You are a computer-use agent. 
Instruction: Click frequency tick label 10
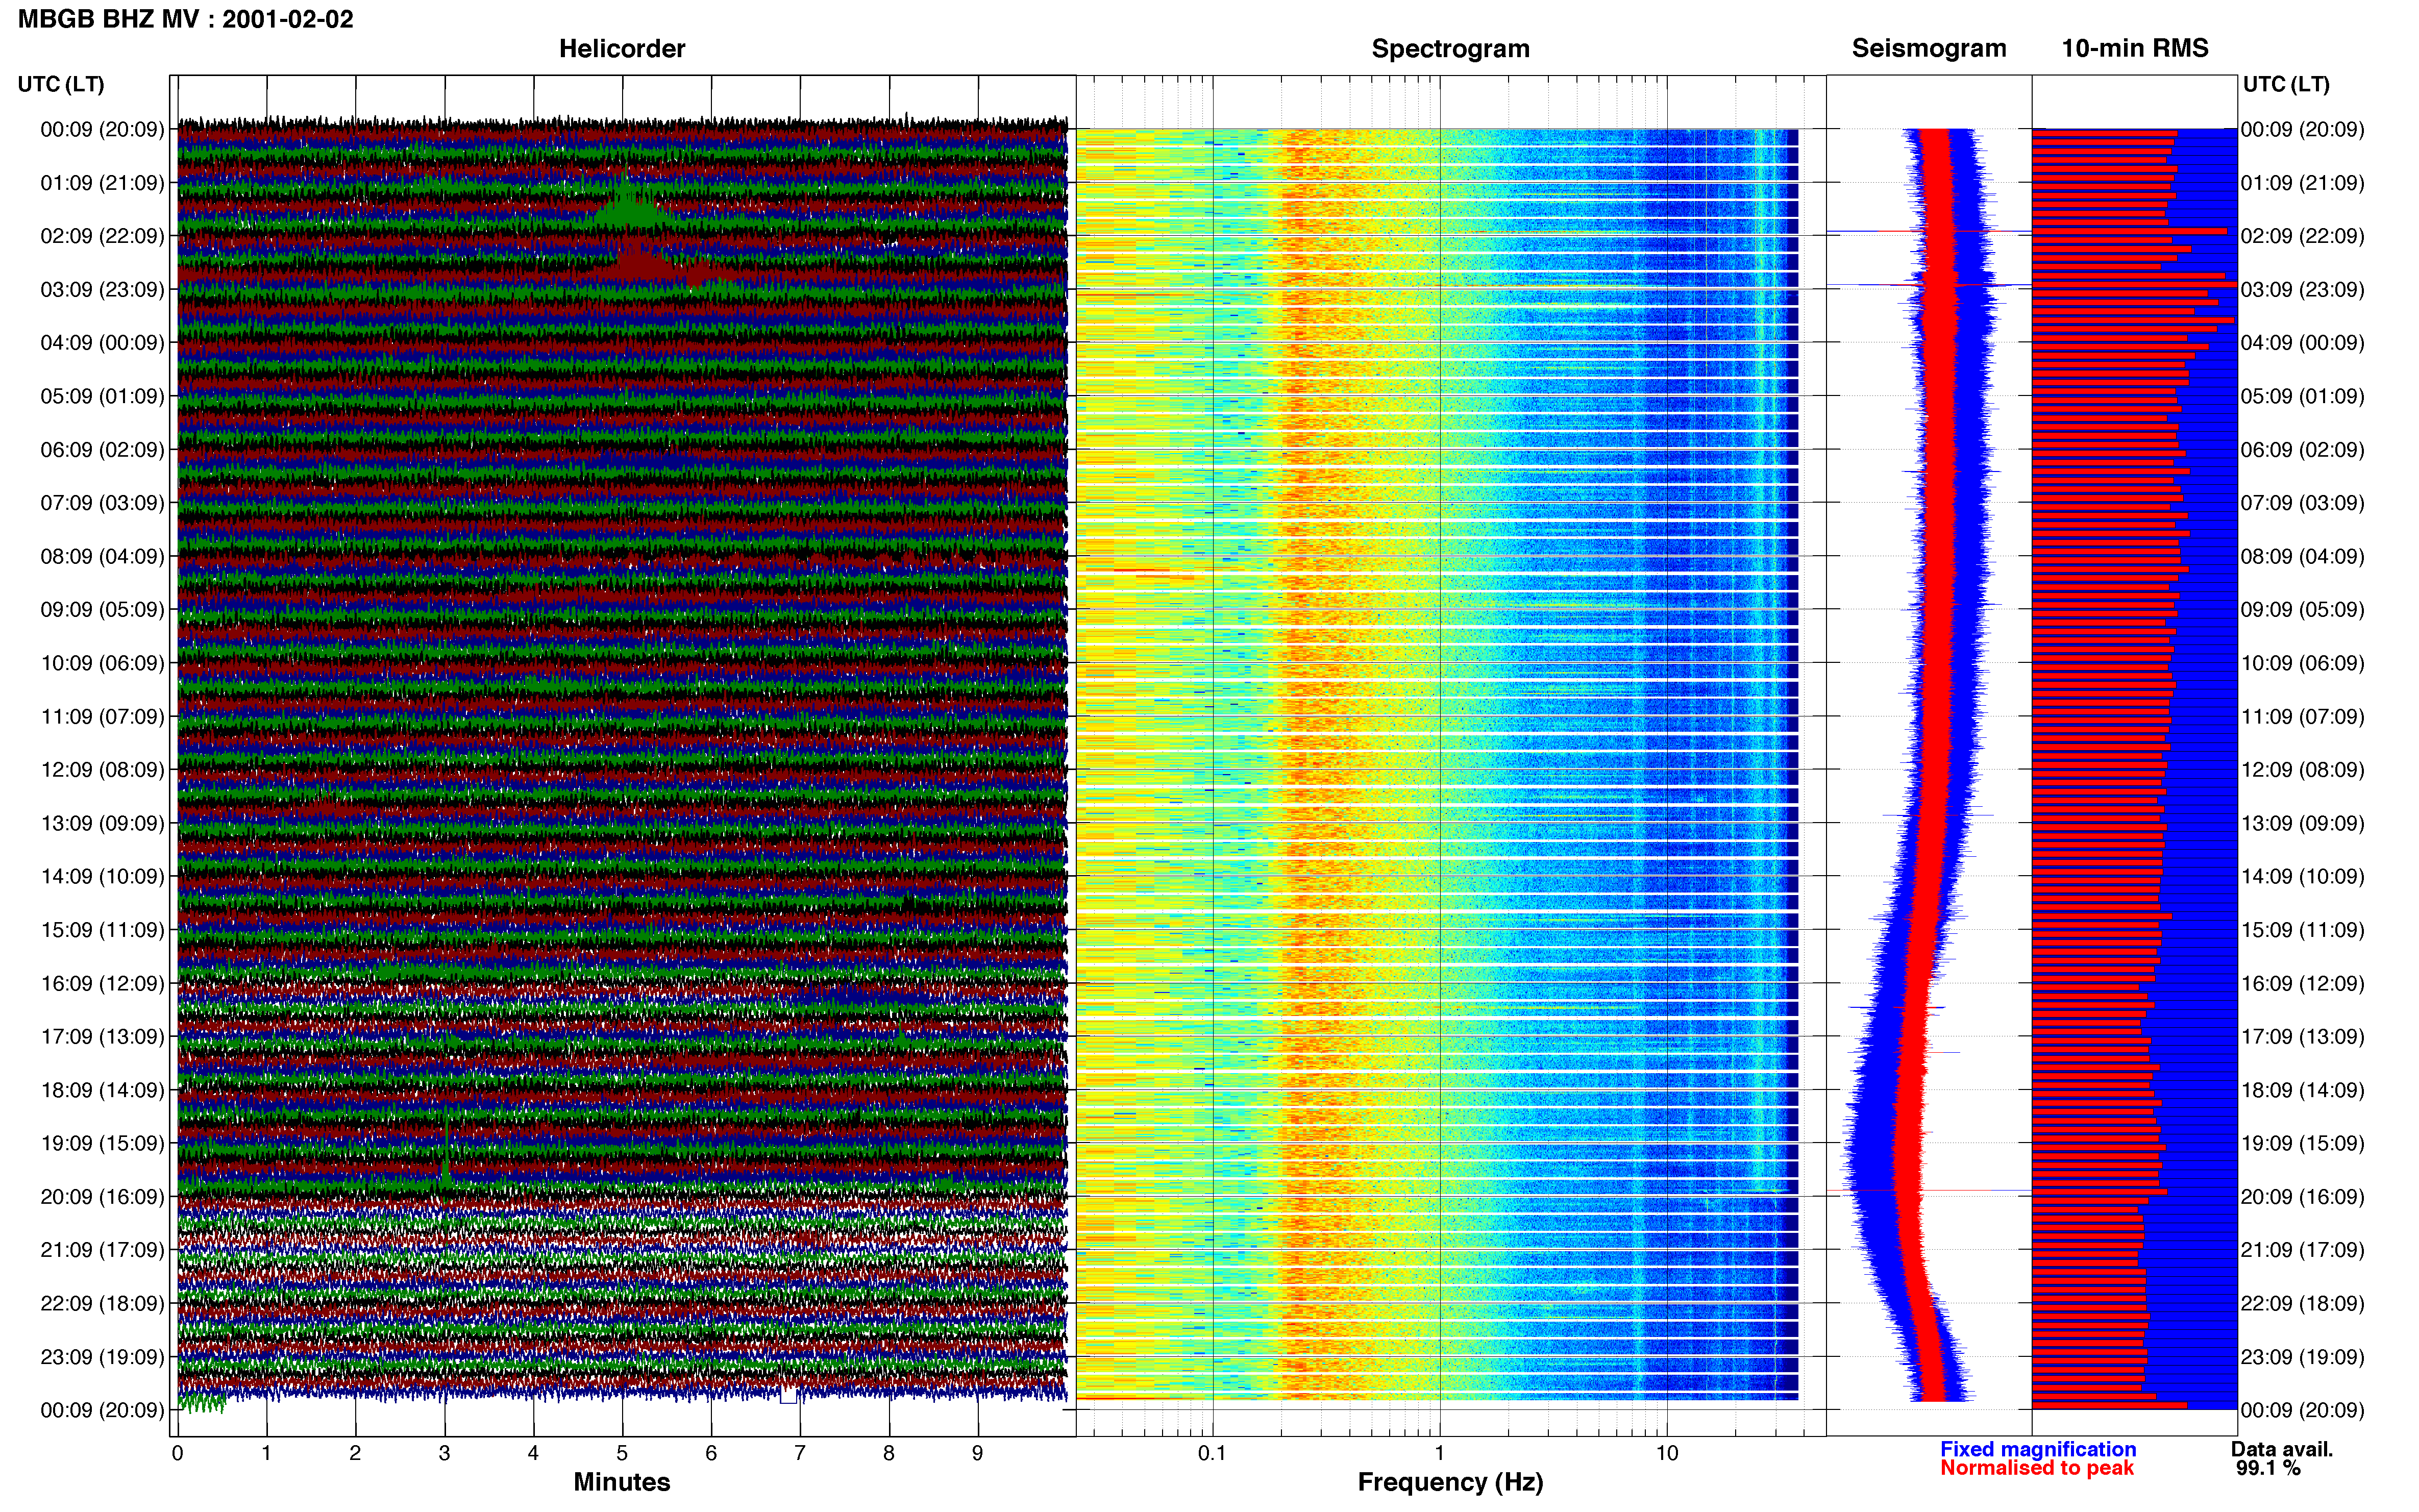[1667, 1454]
